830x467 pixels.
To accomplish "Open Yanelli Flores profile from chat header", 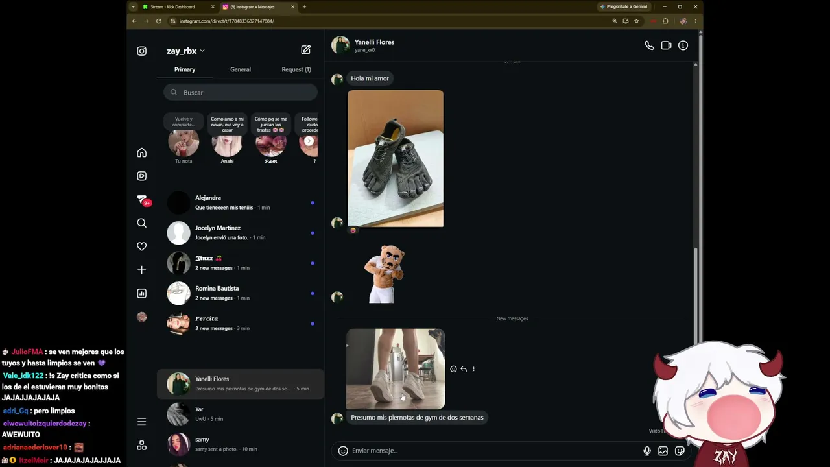I will (x=363, y=45).
